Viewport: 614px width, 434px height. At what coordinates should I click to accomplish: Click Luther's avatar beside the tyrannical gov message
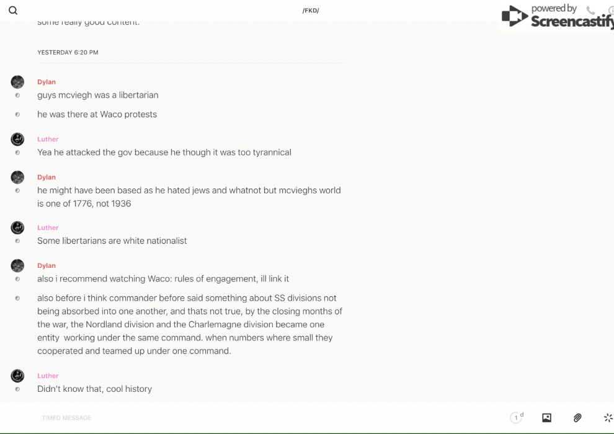click(x=17, y=139)
